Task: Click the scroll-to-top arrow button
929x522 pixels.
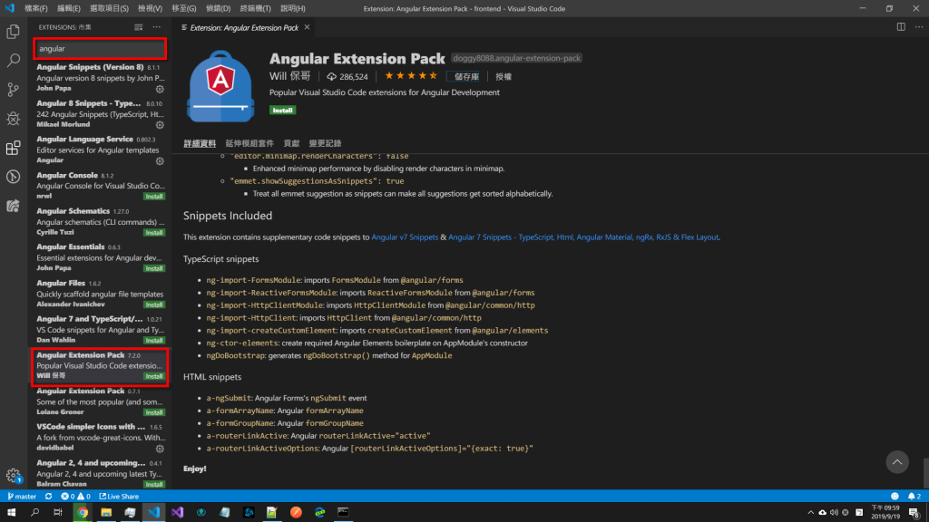Action: (897, 462)
